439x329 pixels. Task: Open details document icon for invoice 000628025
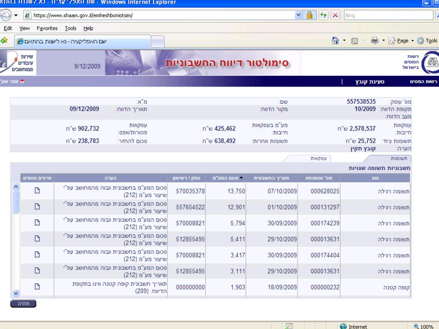coord(37,191)
